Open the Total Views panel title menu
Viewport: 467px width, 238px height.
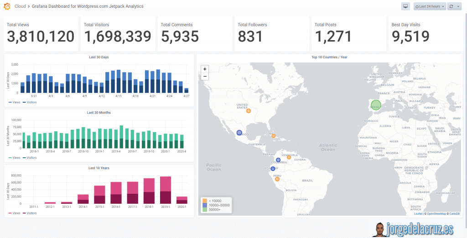(x=18, y=25)
